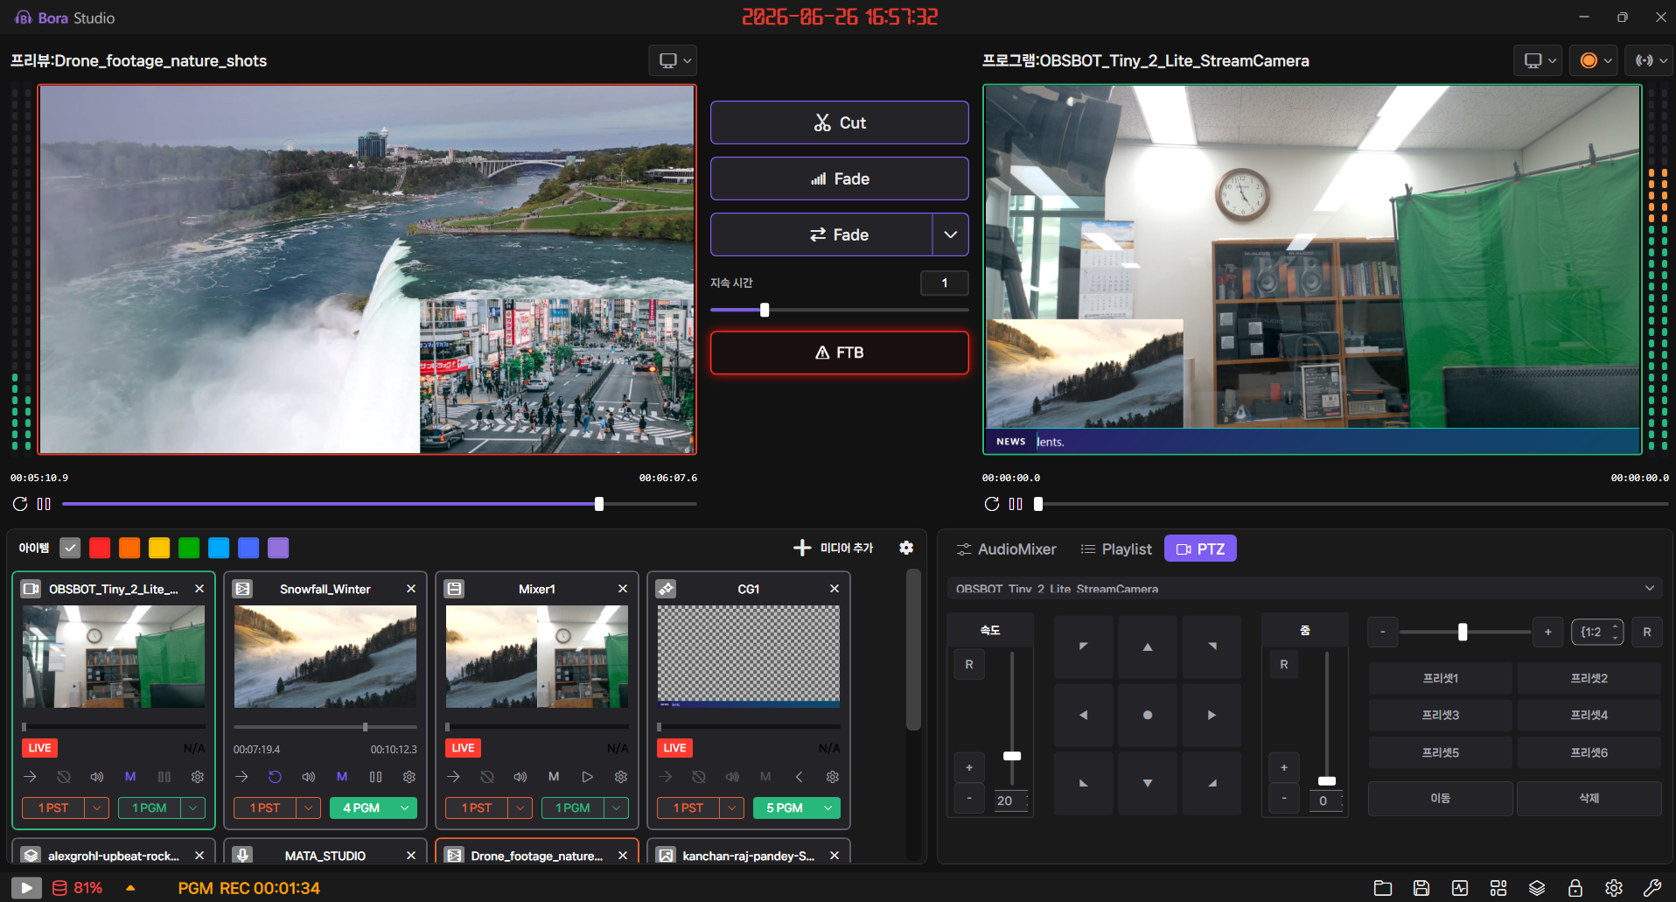Toggle loop icon on Snowfall_Winter card
The height and width of the screenshot is (902, 1676).
coord(275,777)
